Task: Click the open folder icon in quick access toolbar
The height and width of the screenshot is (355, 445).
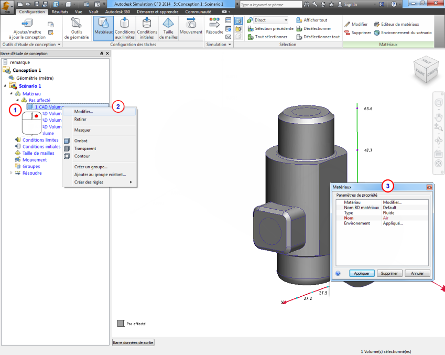Action: coord(28,4)
